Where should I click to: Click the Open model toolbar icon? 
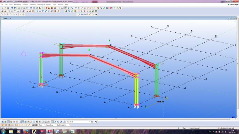(5, 8)
